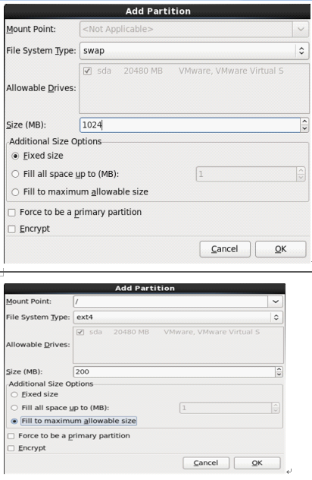
Task: Toggle the sda drive checkbox in the ext4 dialog
Action: tap(80, 332)
